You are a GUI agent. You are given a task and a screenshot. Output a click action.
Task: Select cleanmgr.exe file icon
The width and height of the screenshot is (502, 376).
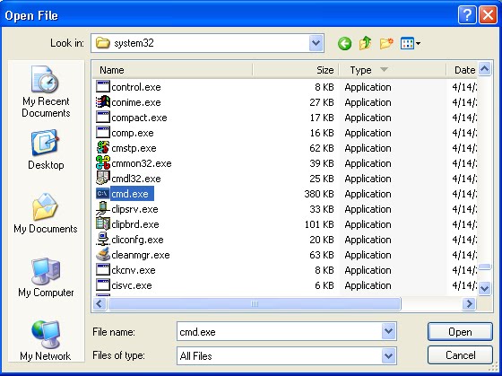click(103, 255)
